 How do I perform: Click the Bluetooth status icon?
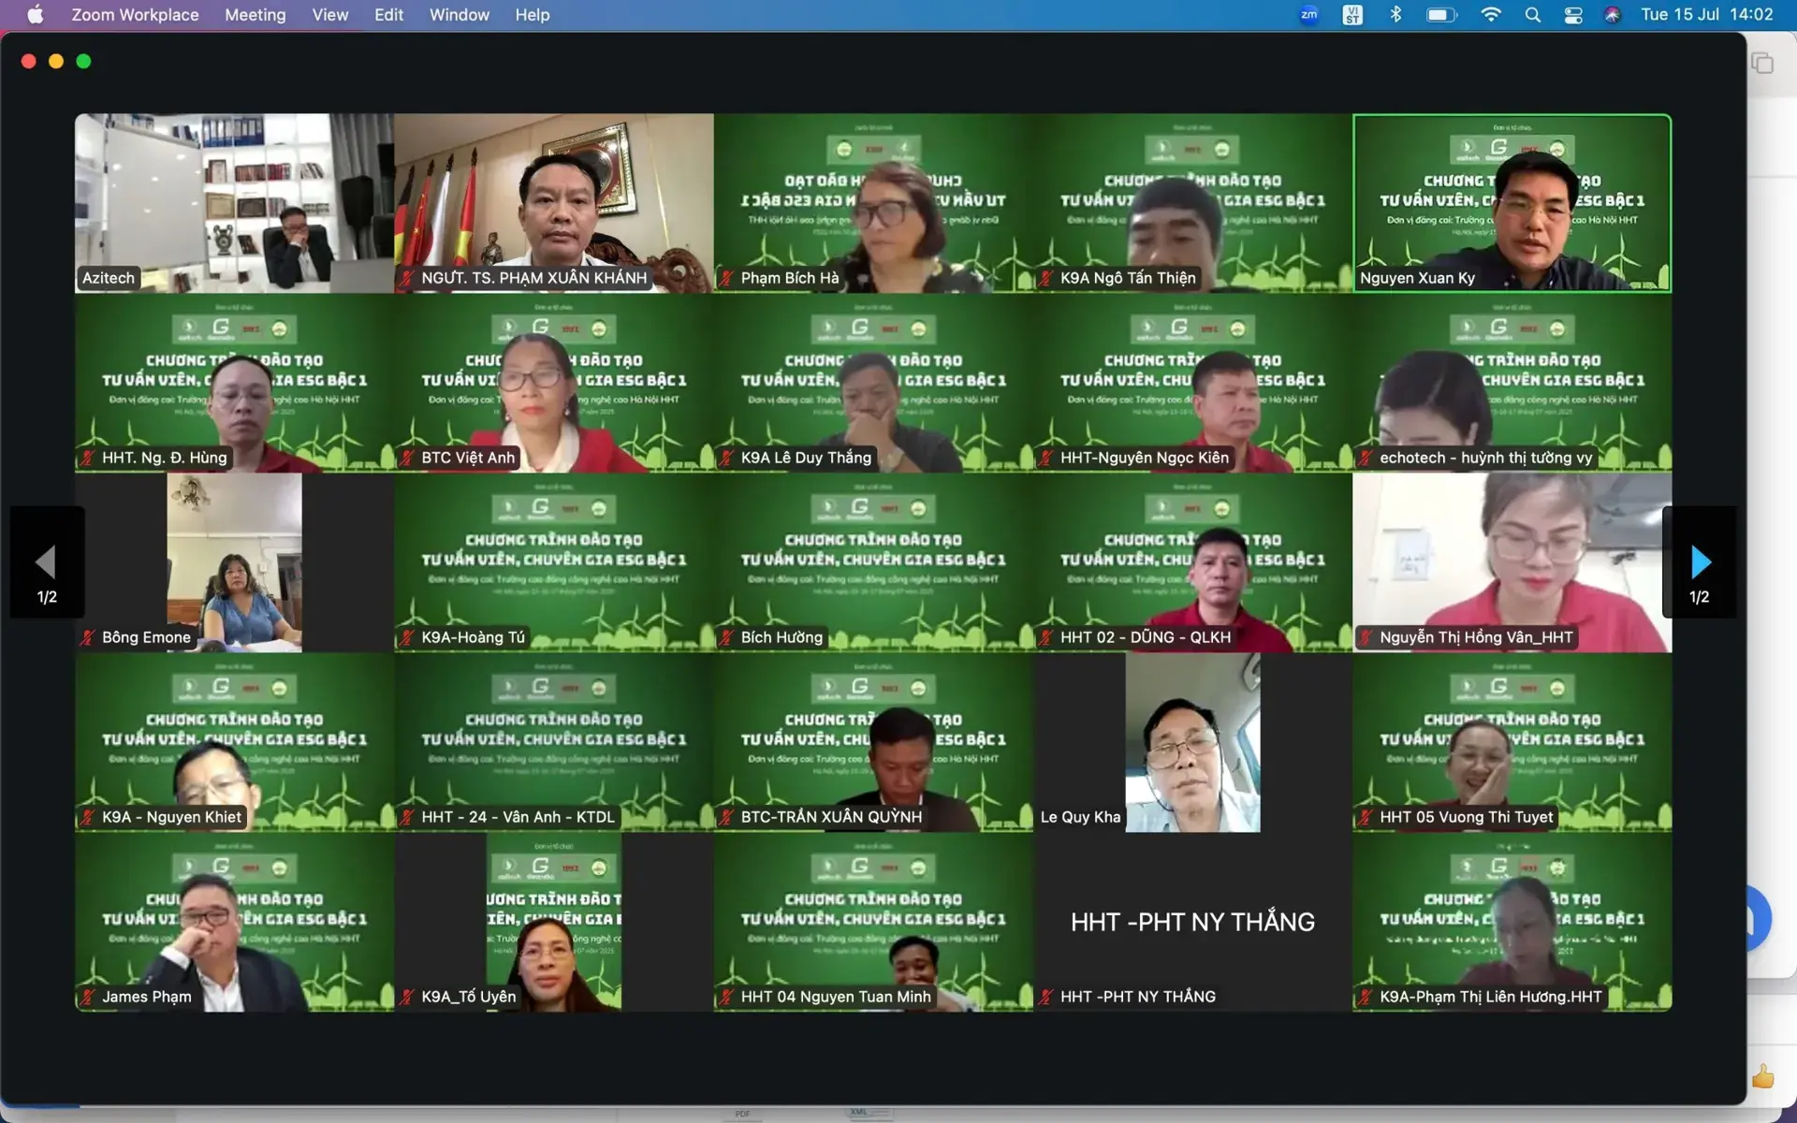click(1395, 15)
